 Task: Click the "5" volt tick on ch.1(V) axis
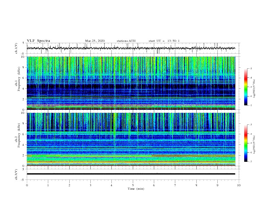pyautogui.click(x=23, y=43)
